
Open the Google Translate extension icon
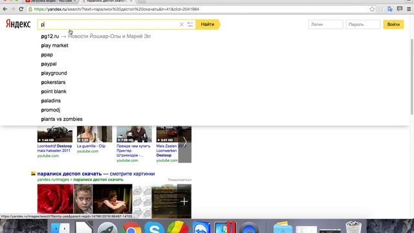pos(390,9)
